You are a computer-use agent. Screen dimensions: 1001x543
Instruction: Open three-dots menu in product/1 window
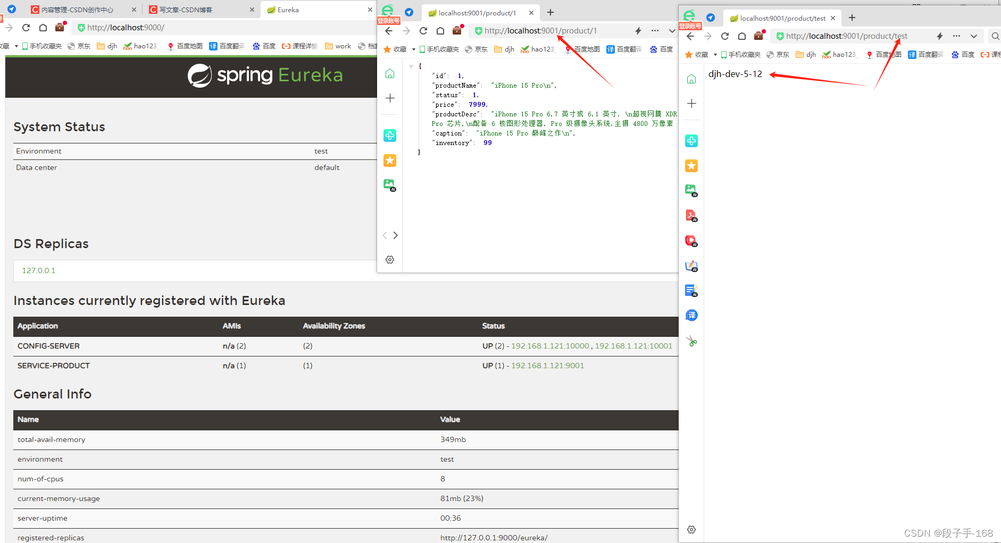(655, 31)
